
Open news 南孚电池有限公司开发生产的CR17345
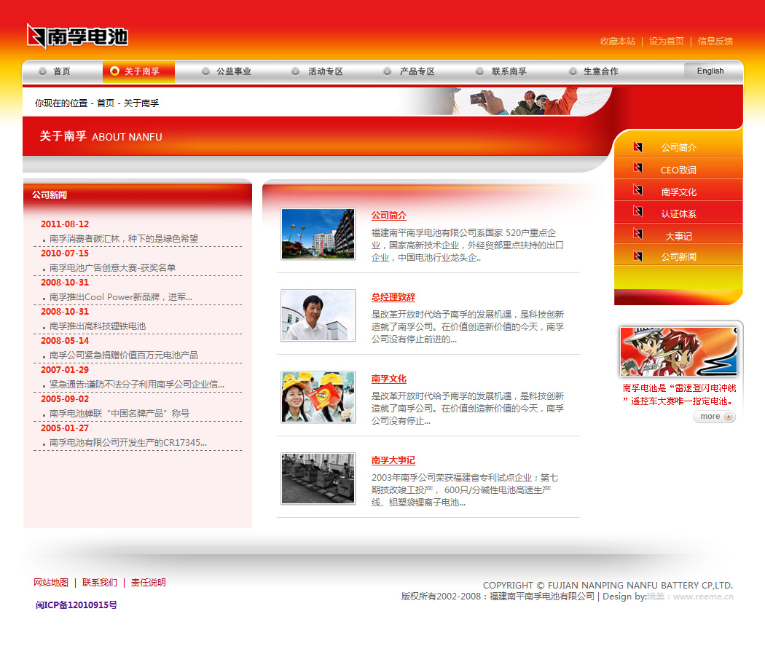(128, 443)
